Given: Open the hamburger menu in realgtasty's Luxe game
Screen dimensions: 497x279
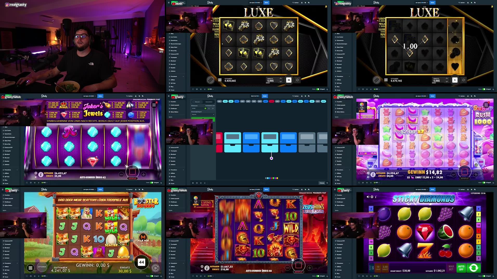Looking at the screenshot, I should click(386, 80).
